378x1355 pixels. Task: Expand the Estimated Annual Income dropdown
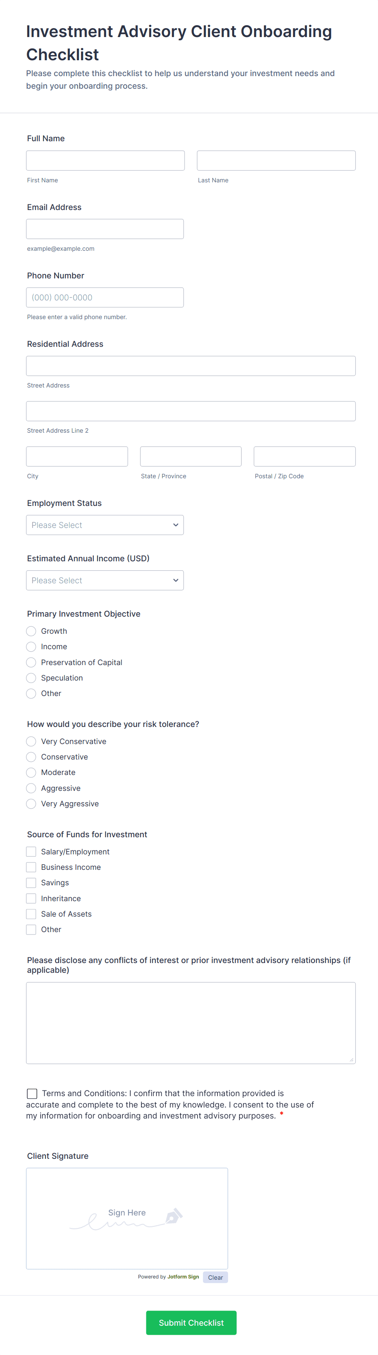pyautogui.click(x=105, y=580)
